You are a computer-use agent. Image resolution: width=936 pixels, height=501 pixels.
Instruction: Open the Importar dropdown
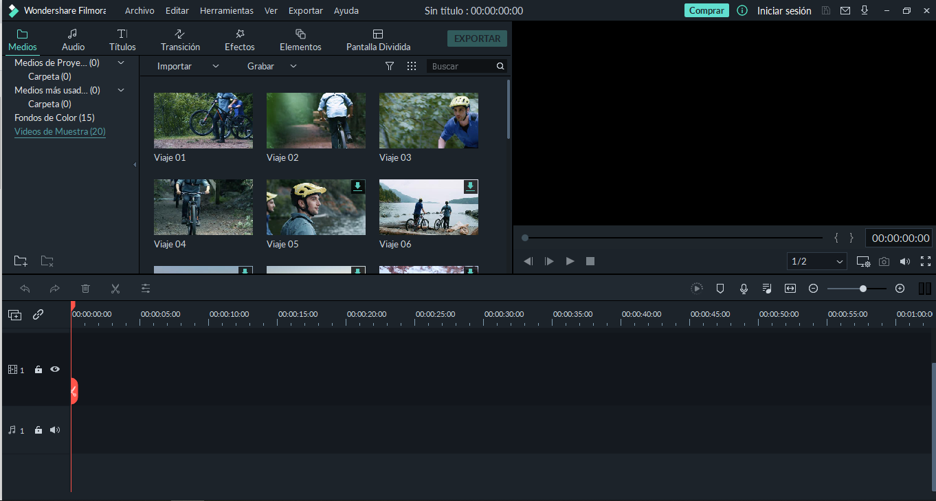pyautogui.click(x=188, y=66)
